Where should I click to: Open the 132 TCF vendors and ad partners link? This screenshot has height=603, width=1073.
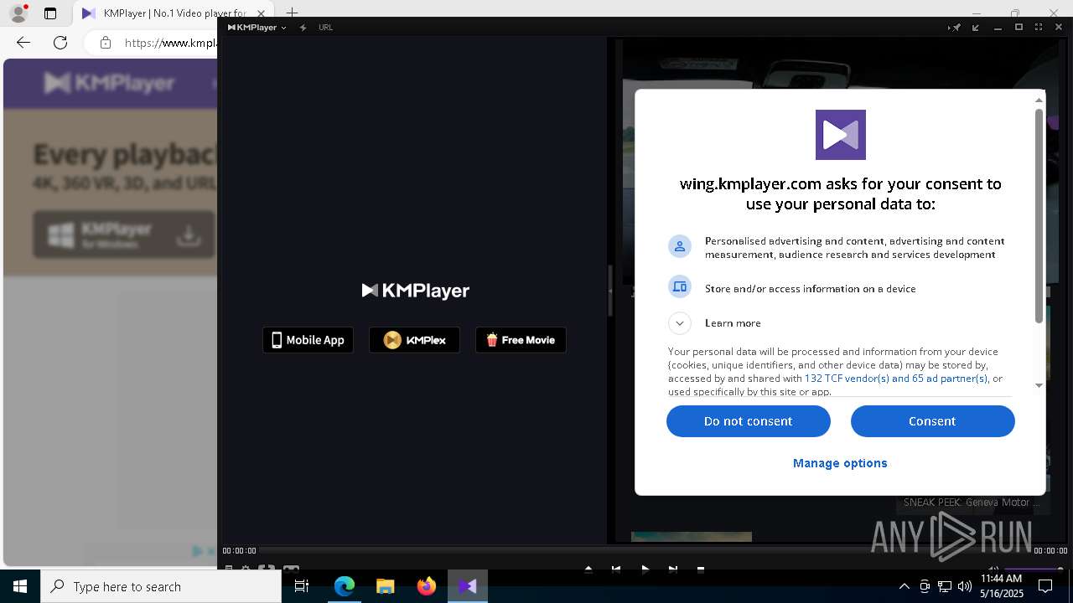(896, 379)
